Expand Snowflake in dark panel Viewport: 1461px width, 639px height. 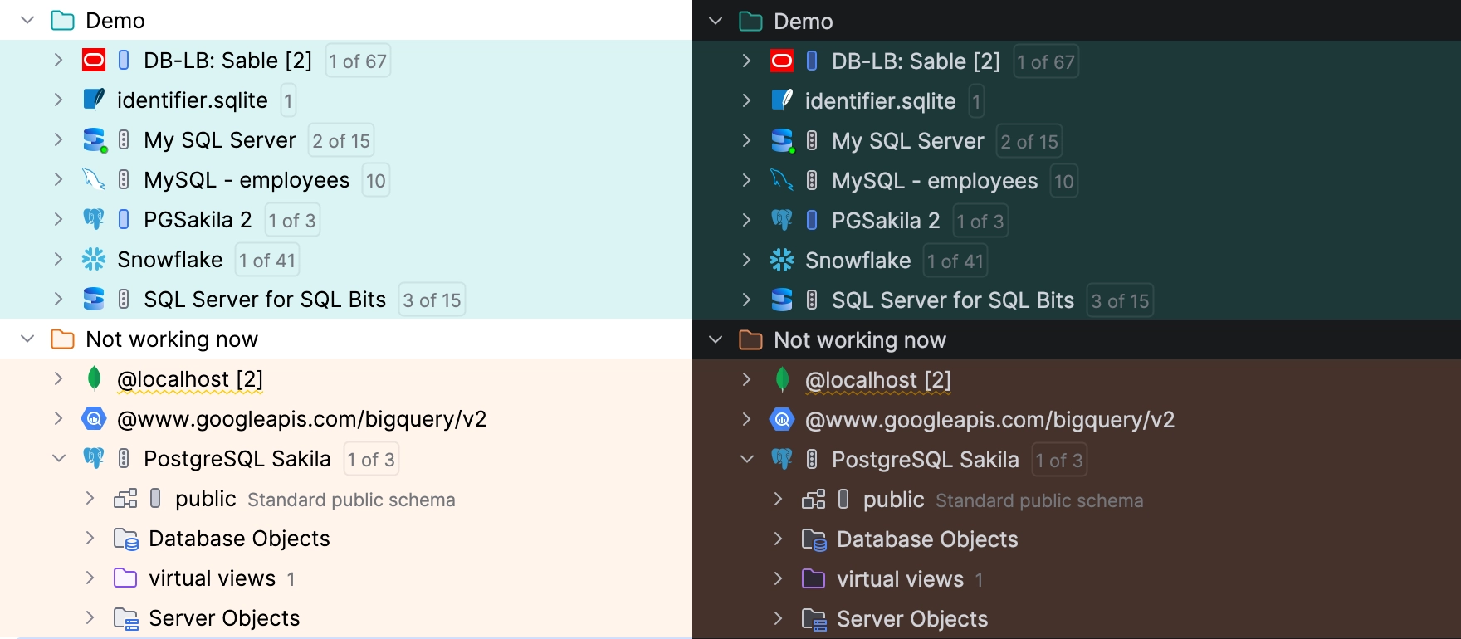tap(747, 260)
